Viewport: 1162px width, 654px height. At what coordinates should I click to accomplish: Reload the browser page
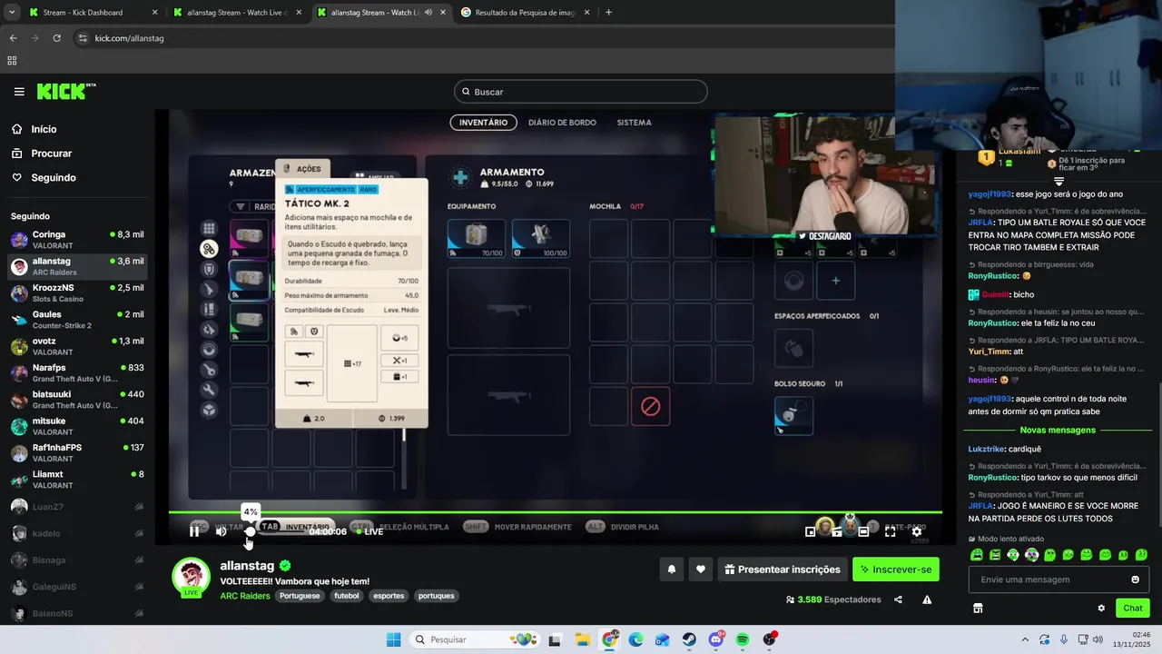56,38
